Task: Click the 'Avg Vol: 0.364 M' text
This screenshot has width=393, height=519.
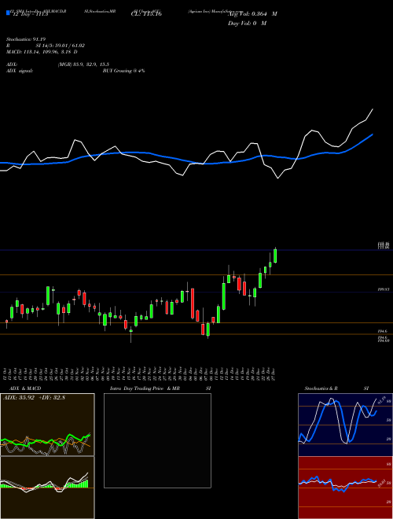Action: pyautogui.click(x=252, y=14)
